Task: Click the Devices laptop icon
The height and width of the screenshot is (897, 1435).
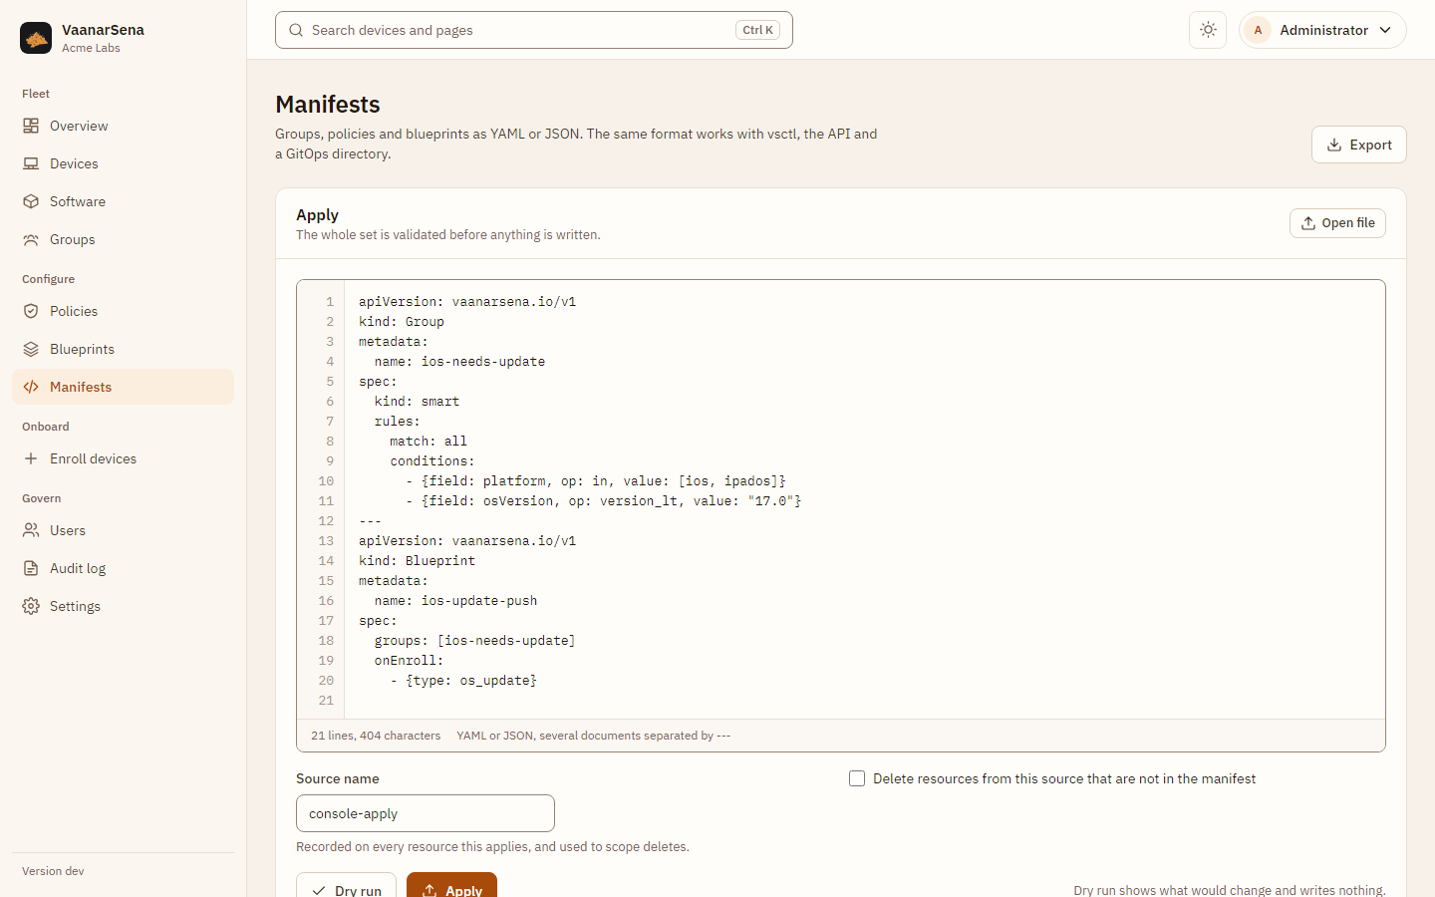Action: [31, 163]
